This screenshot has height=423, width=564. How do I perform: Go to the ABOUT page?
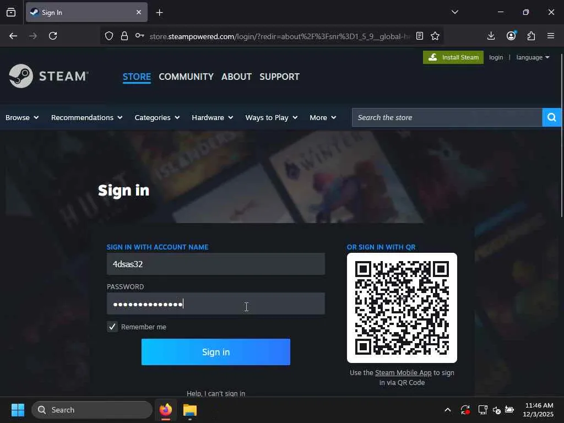(x=236, y=77)
